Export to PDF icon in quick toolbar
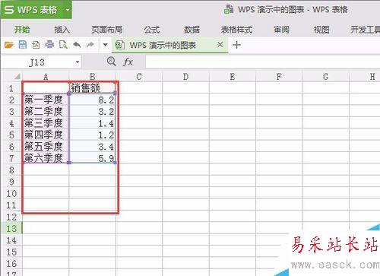Image resolution: width=380 pixels, height=276 pixels. pos(36,45)
